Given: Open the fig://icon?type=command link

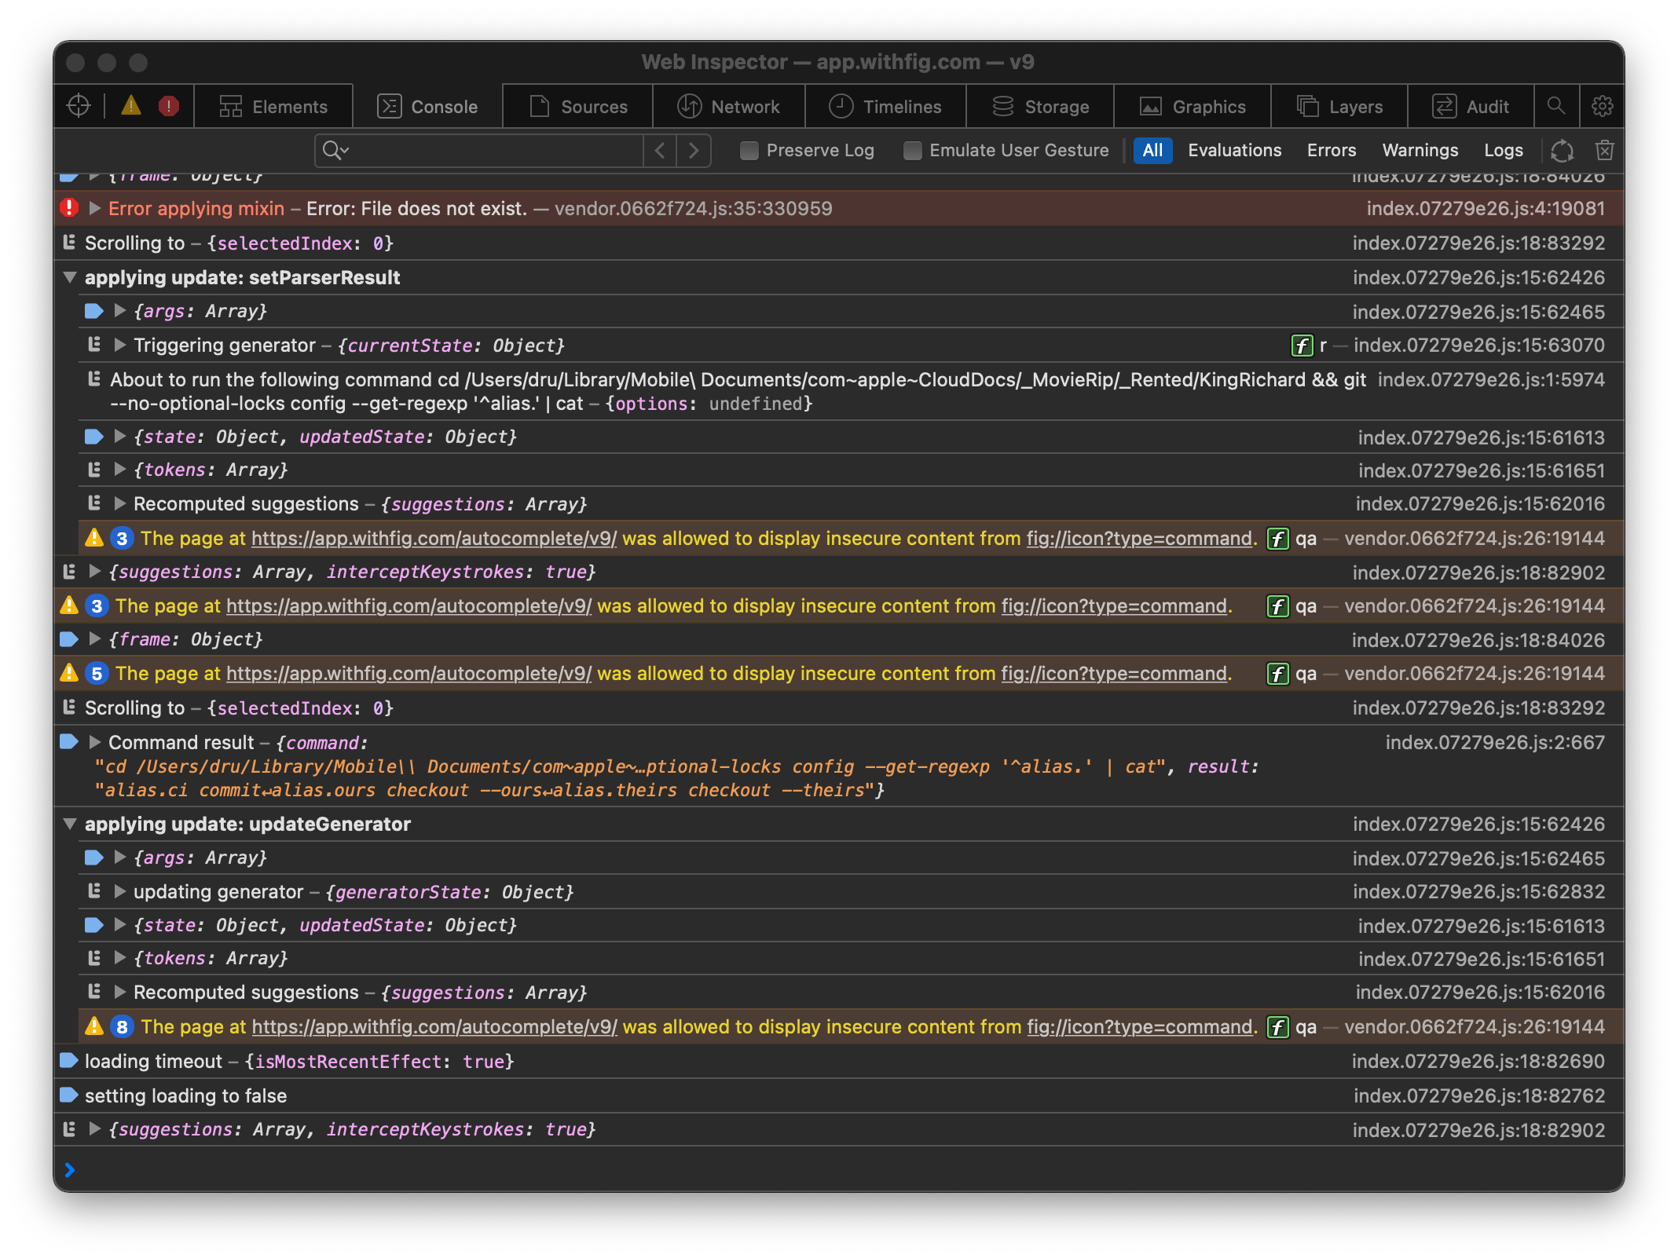Looking at the screenshot, I should coord(1140,539).
